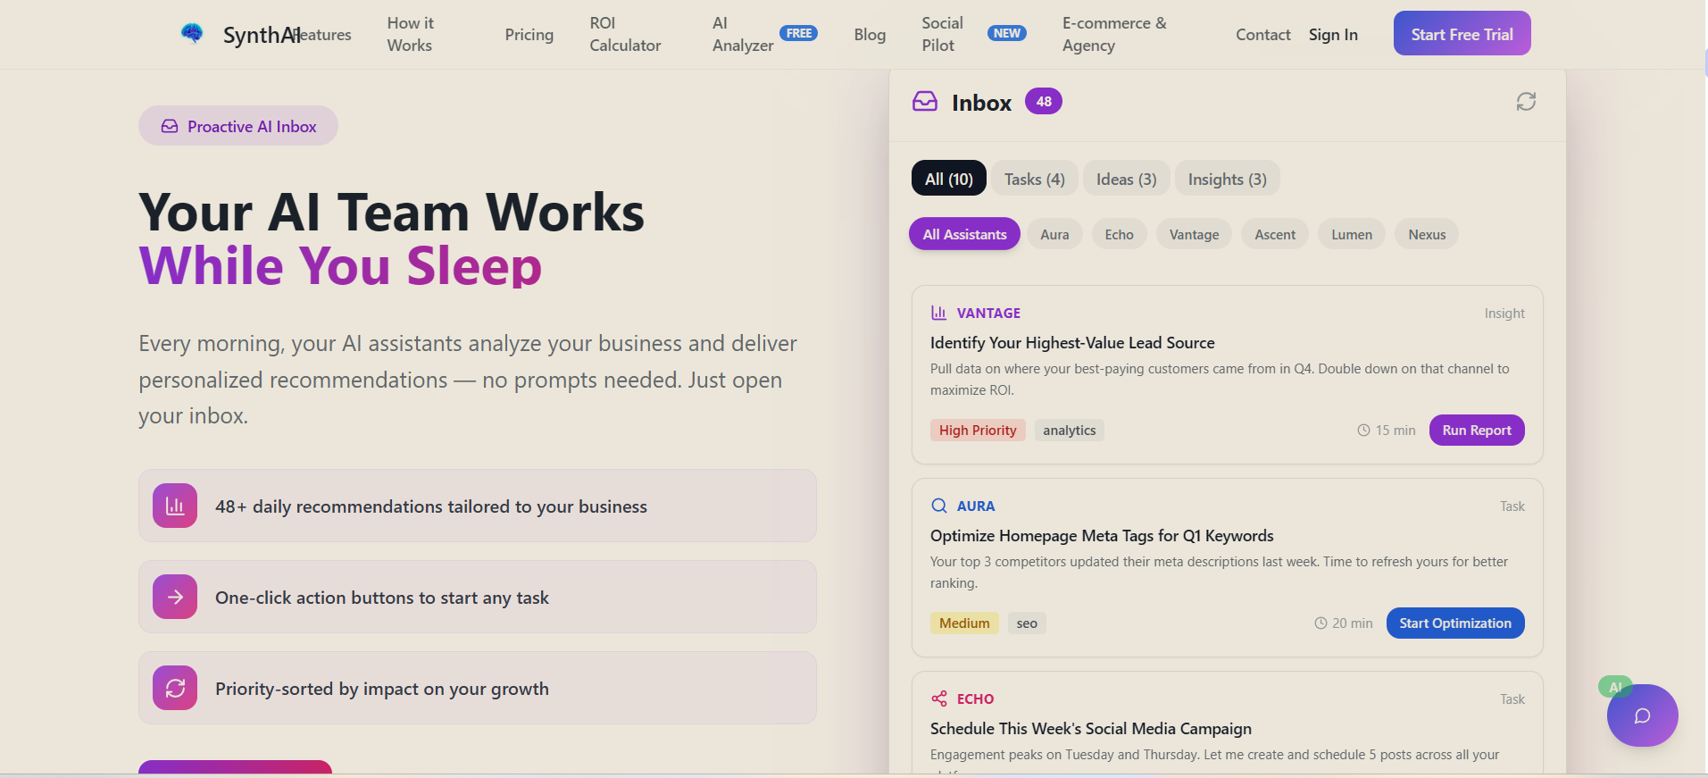
Task: Open the Pricing page
Action: coord(529,34)
